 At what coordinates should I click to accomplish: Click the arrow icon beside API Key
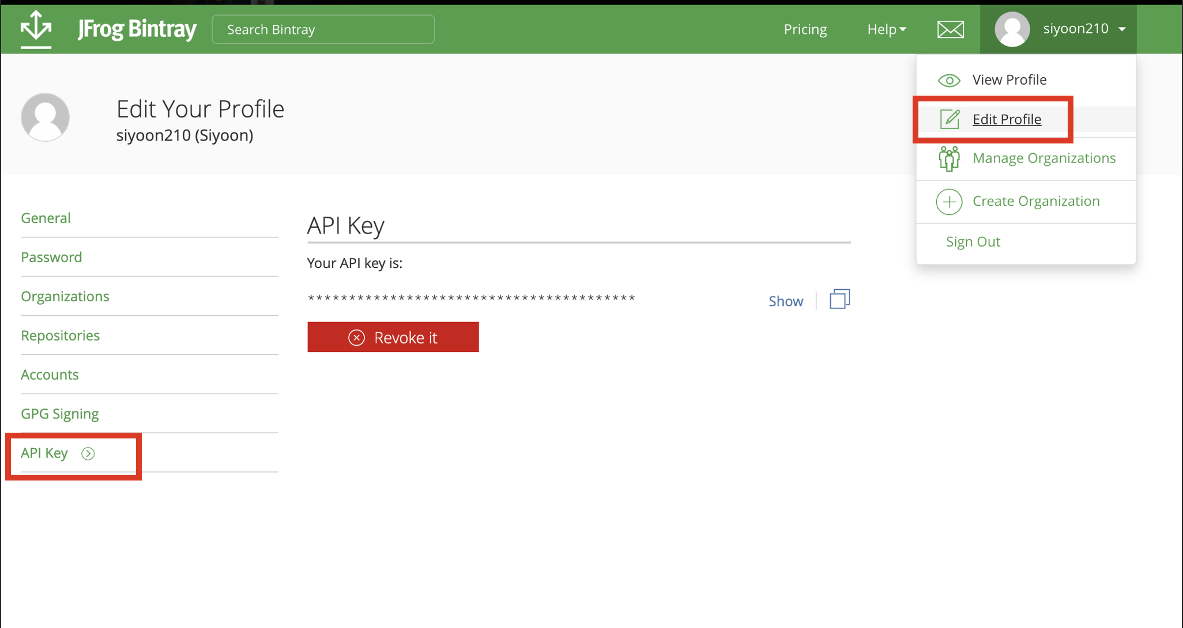point(88,454)
